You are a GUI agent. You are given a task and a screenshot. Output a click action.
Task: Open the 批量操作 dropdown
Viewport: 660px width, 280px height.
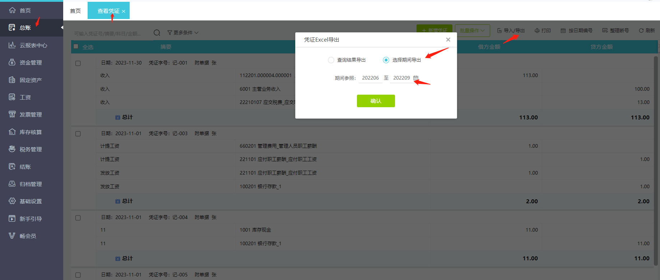pyautogui.click(x=472, y=30)
